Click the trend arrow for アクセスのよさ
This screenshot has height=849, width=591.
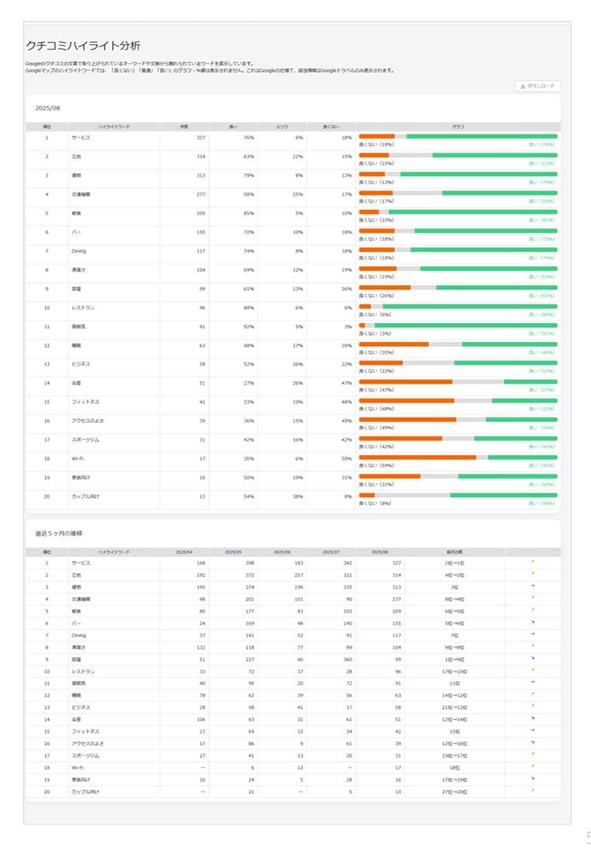click(x=533, y=742)
